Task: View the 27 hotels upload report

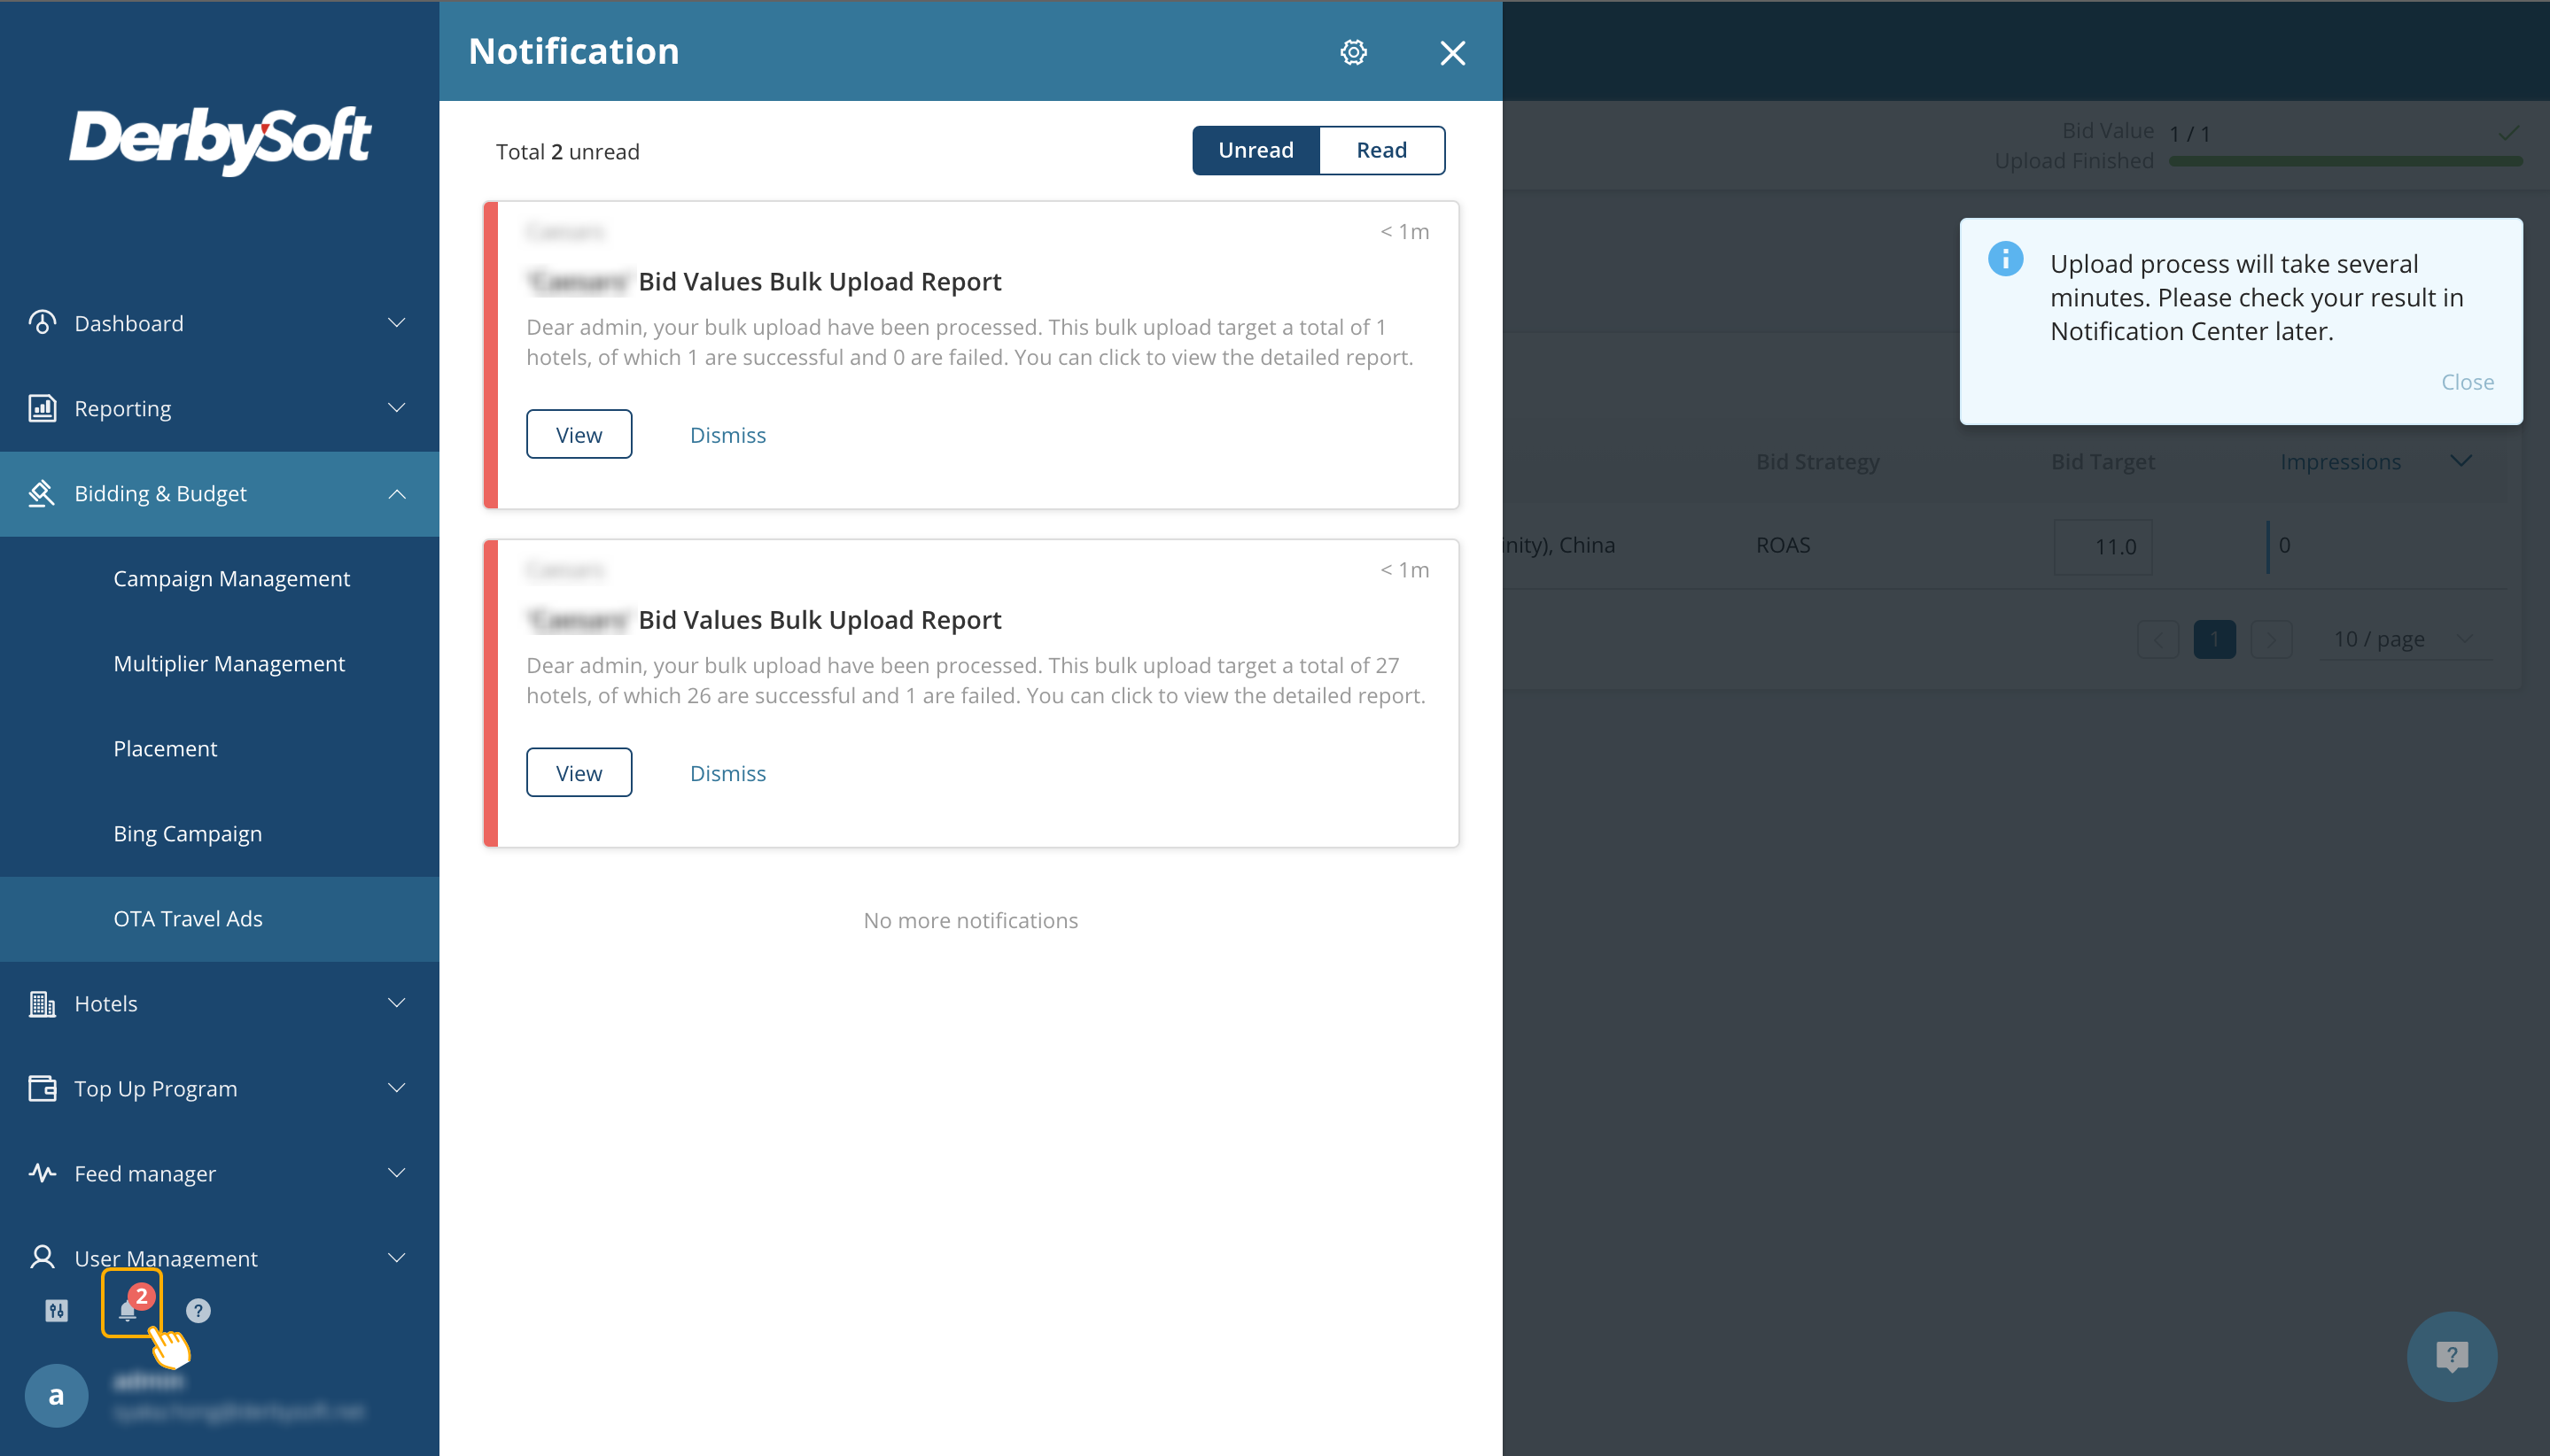Action: (579, 773)
